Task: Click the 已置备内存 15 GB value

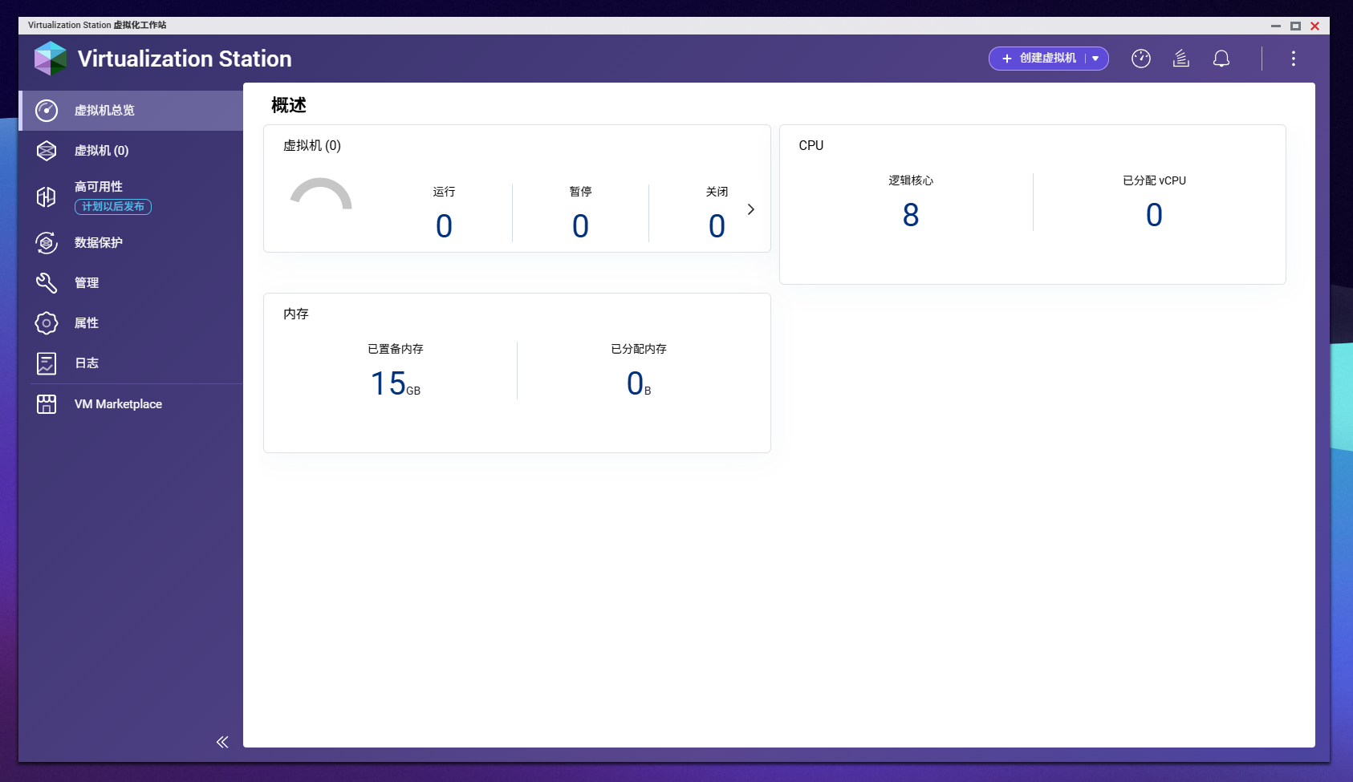Action: pyautogui.click(x=395, y=383)
